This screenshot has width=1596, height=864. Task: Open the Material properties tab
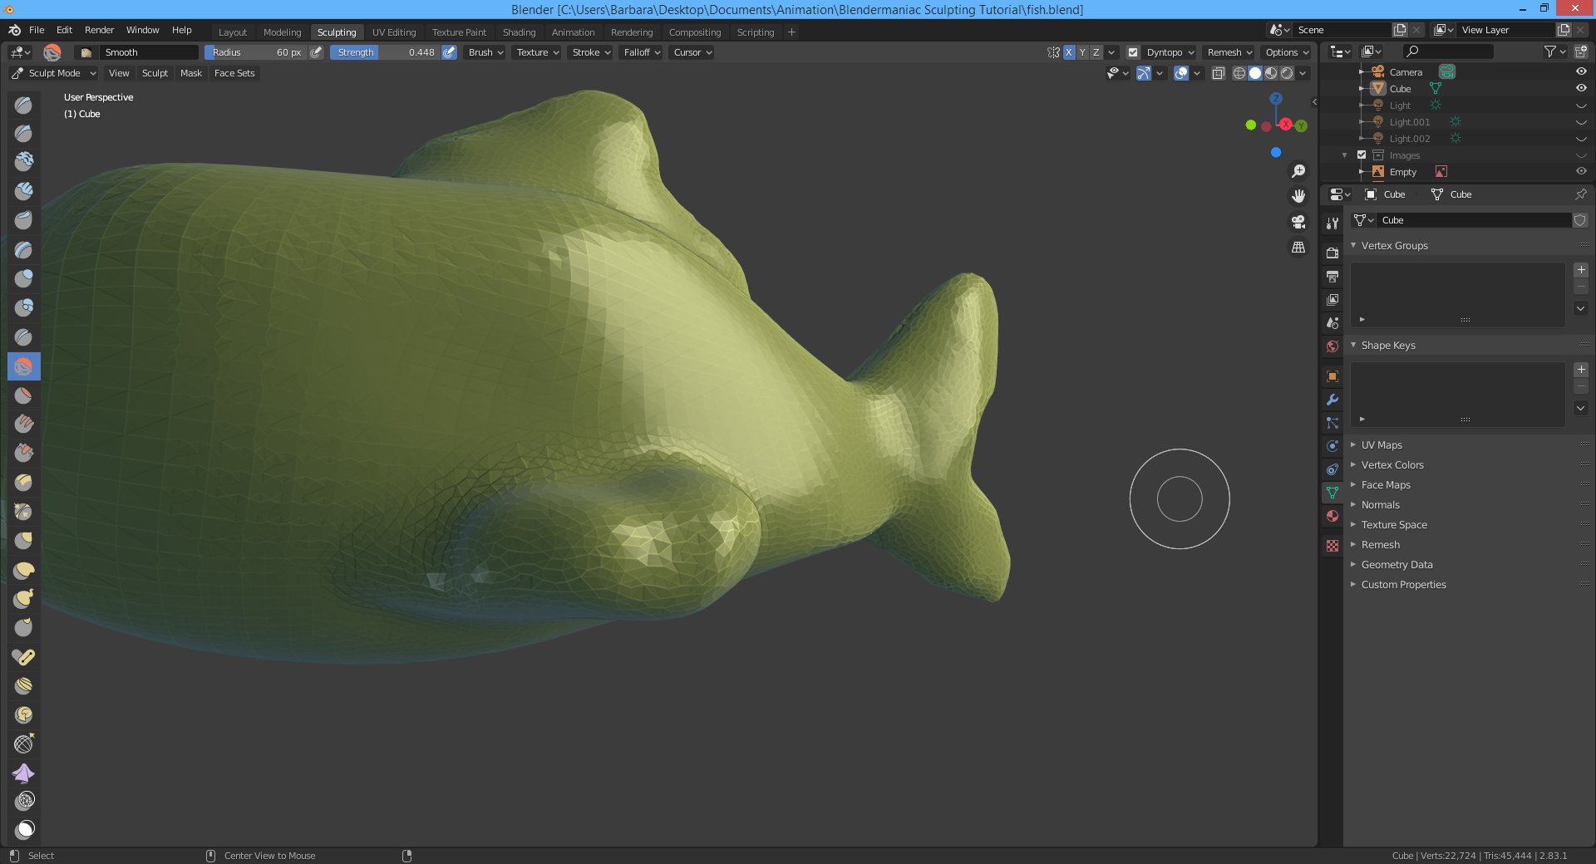click(x=1332, y=516)
